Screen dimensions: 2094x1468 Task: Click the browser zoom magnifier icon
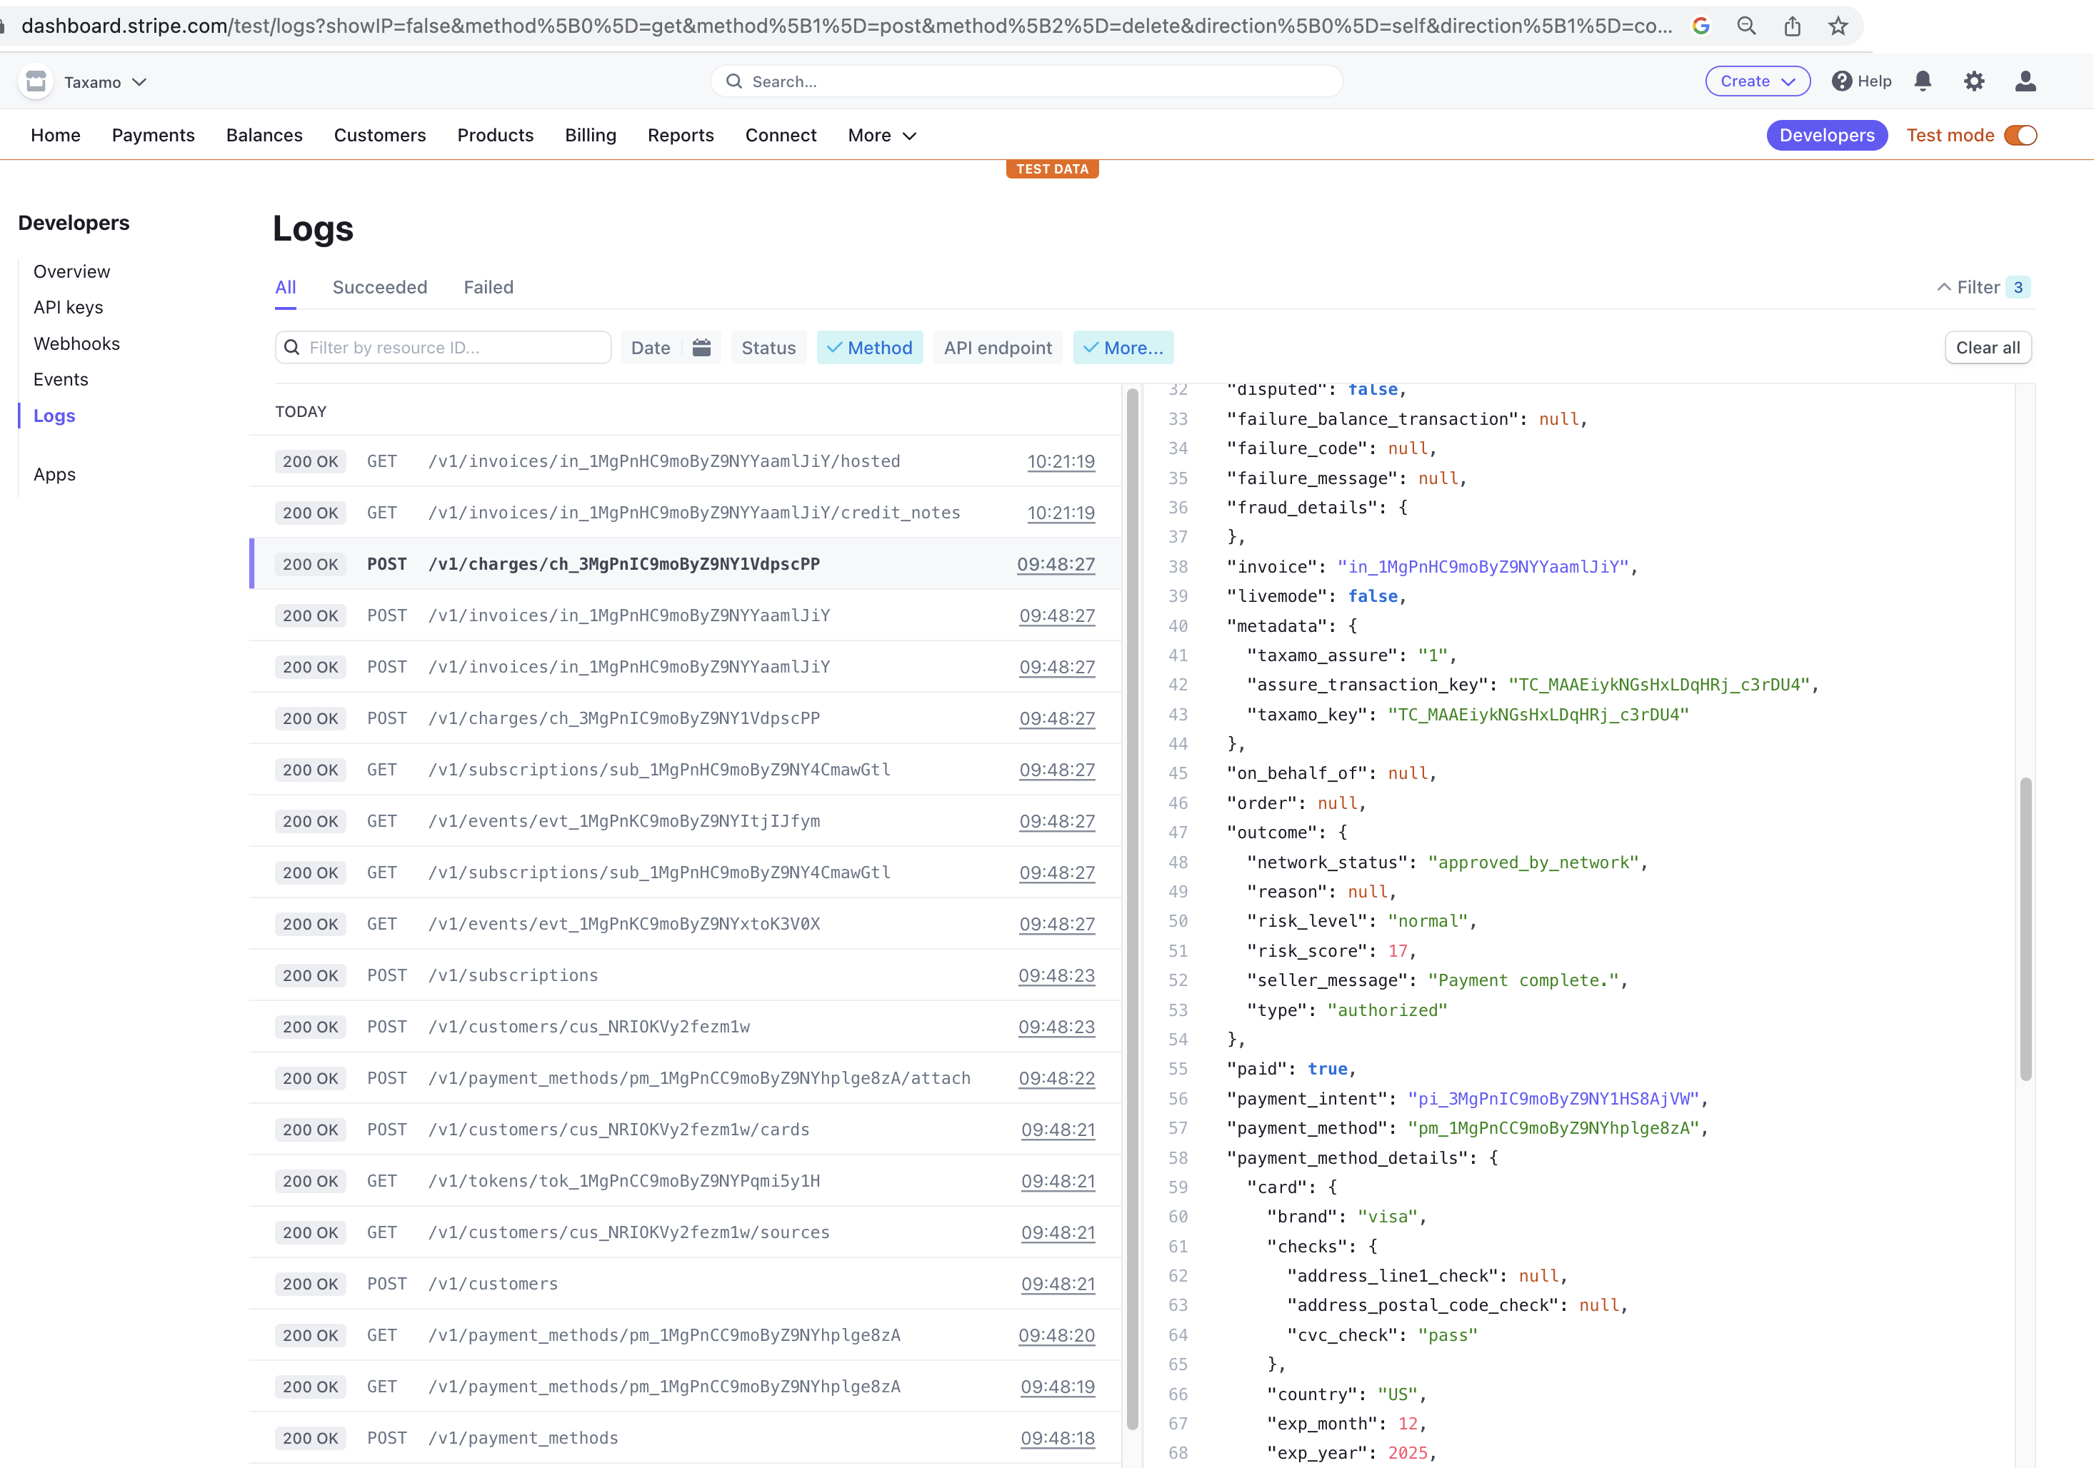1746,26
